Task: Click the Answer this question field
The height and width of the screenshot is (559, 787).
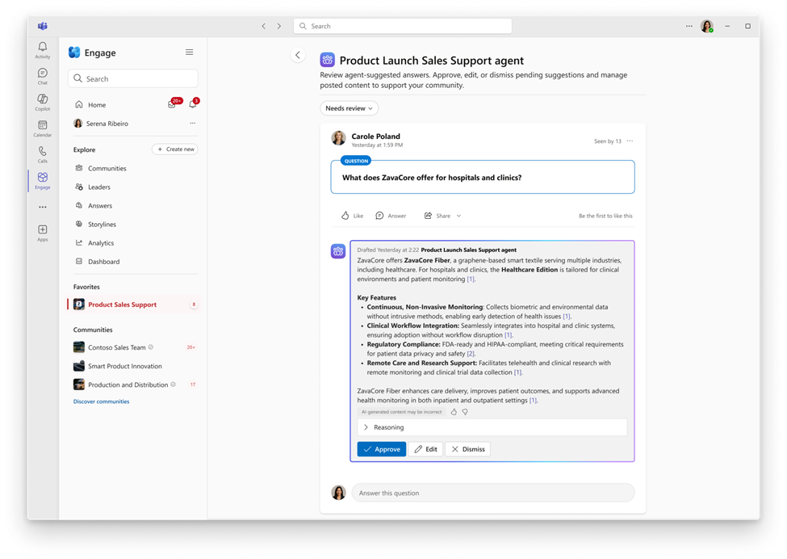Action: (493, 493)
